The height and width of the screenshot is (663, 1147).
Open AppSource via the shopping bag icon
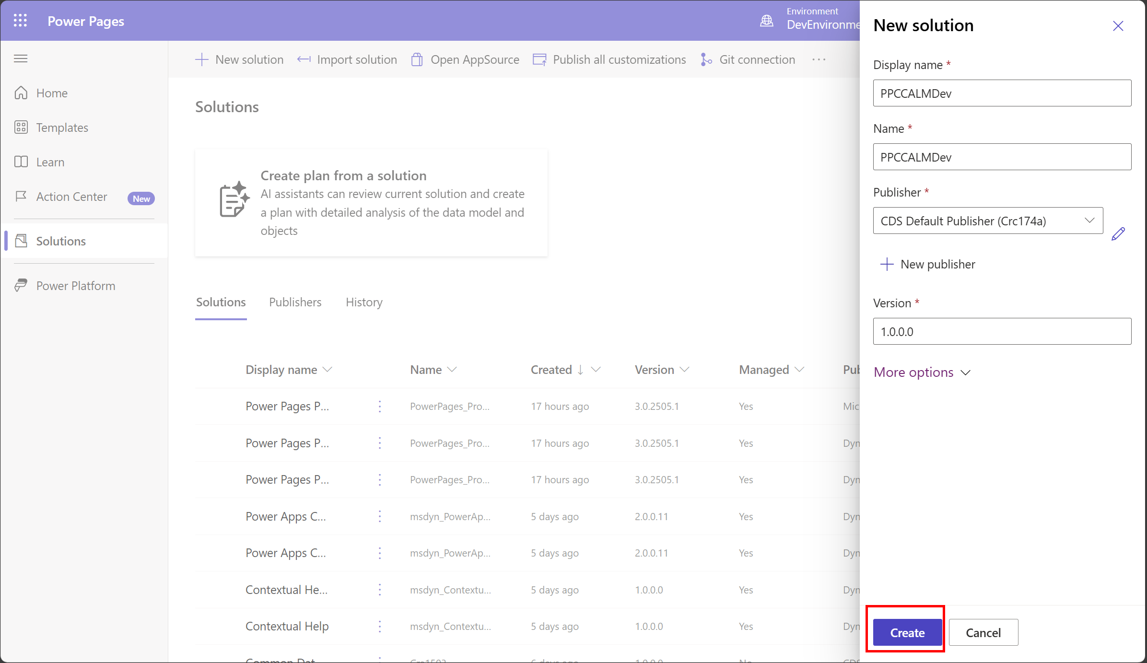(x=417, y=59)
